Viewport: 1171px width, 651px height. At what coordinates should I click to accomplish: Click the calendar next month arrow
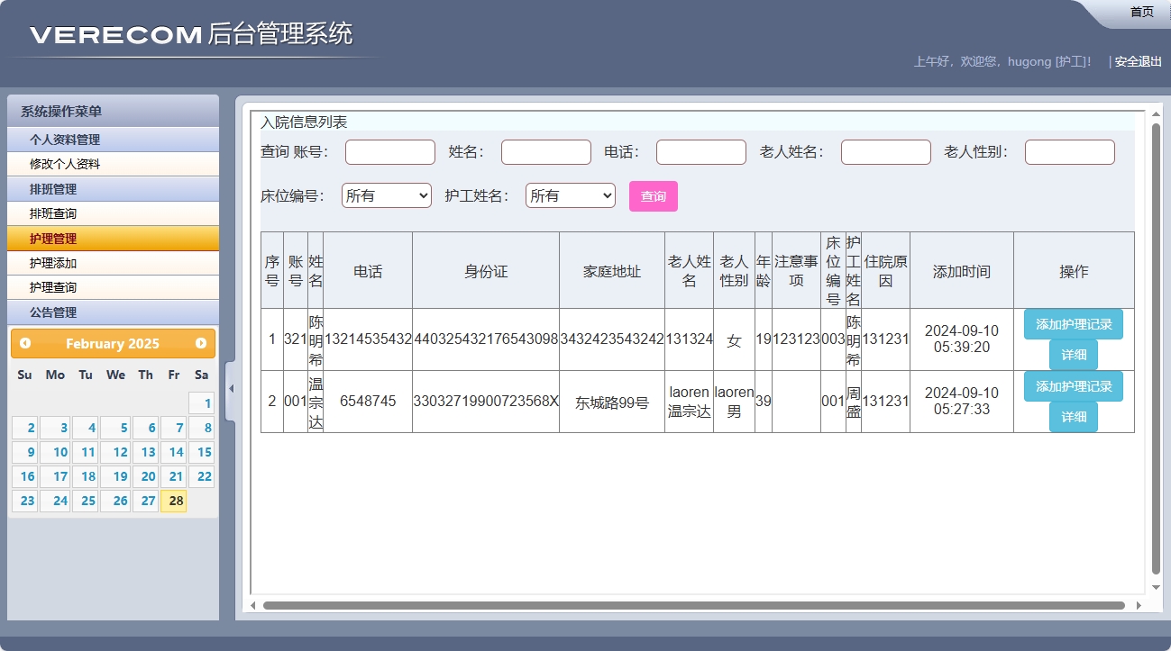click(x=202, y=343)
